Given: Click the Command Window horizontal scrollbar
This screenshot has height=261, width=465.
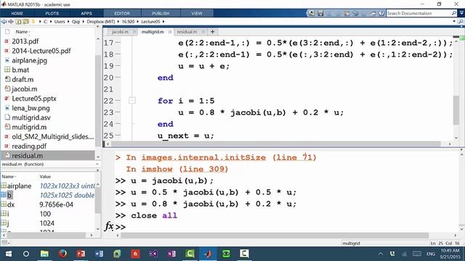Looking at the screenshot, I should tap(275, 236).
